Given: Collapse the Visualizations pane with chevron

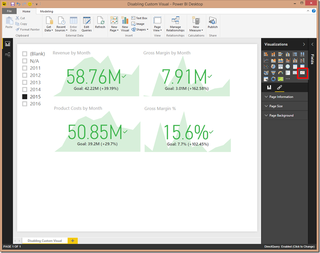Looking at the screenshot, I should [x=304, y=44].
